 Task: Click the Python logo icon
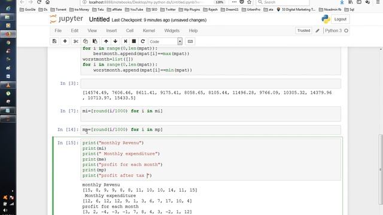click(x=326, y=19)
